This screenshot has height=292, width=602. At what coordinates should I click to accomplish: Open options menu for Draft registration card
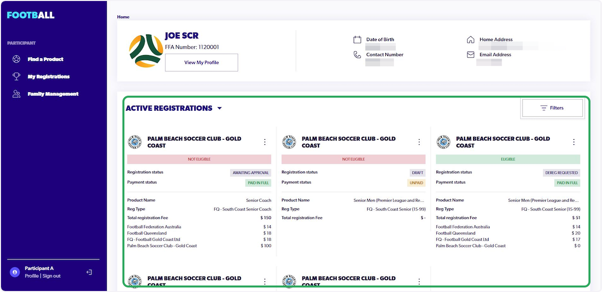pyautogui.click(x=419, y=142)
